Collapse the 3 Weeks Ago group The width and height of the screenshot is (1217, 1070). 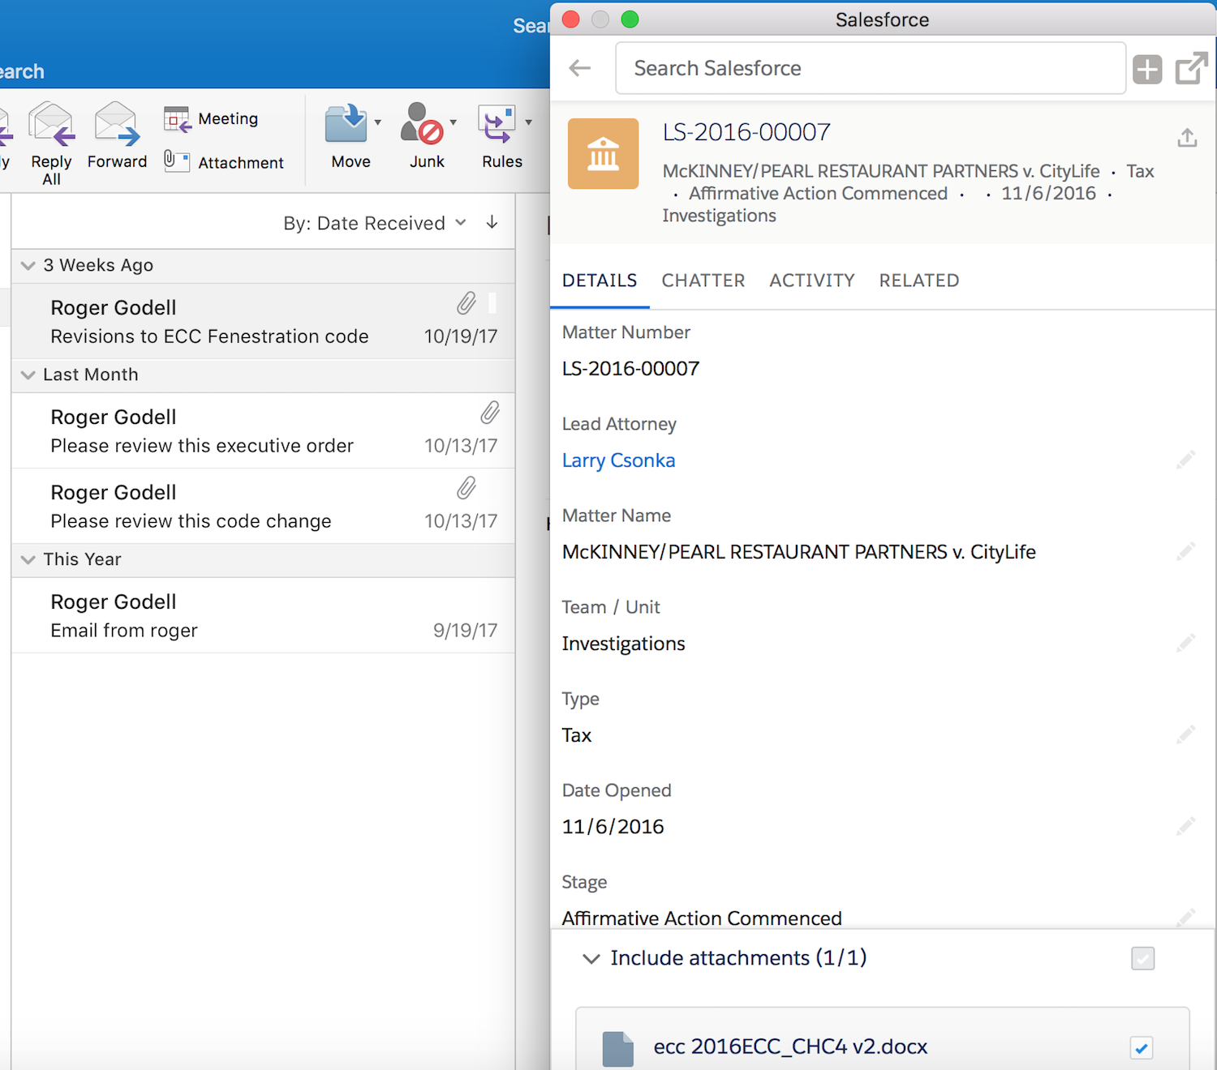click(28, 266)
